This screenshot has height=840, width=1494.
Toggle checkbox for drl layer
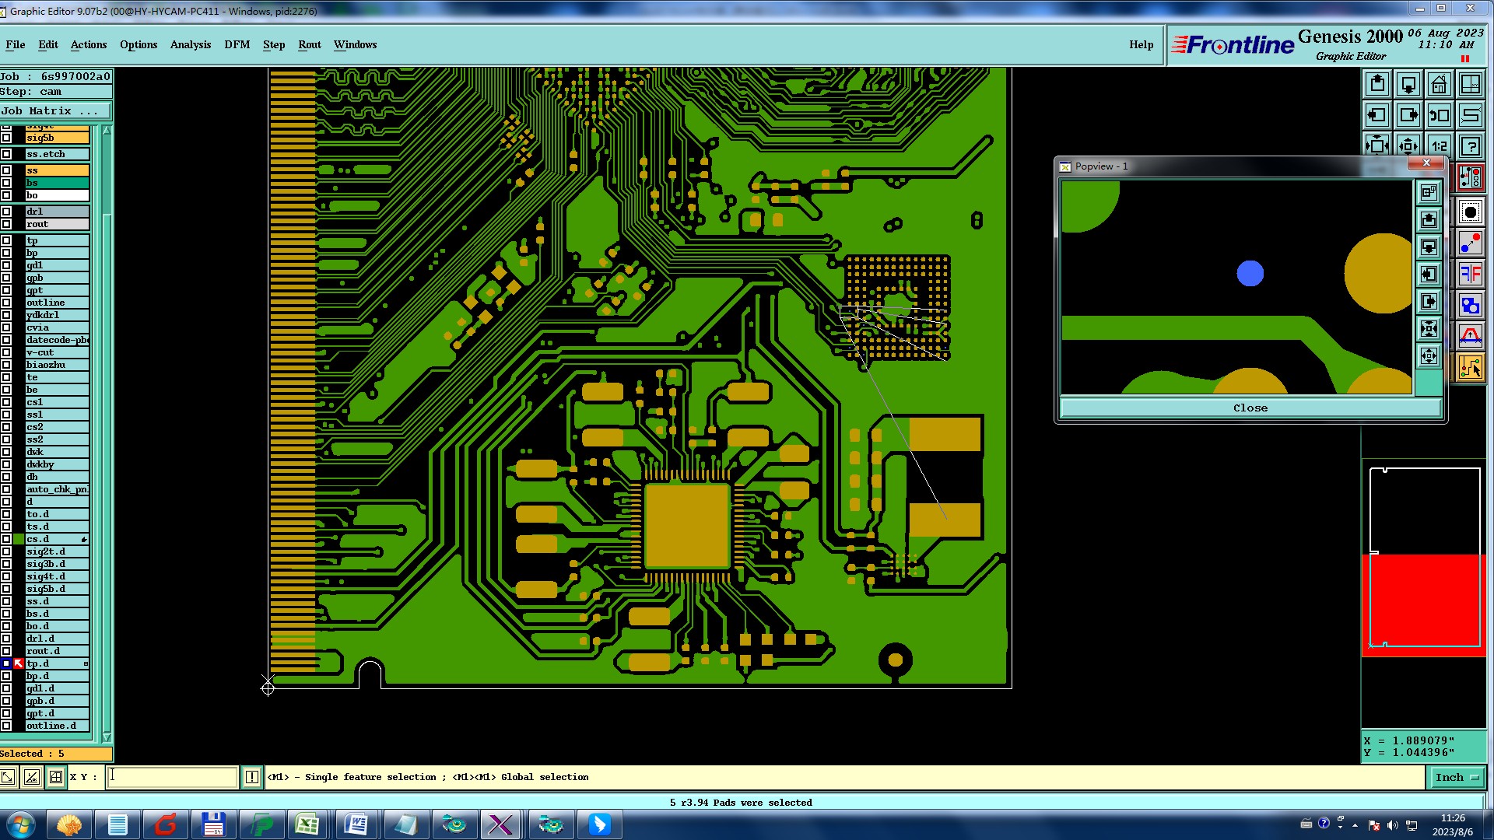pyautogui.click(x=7, y=212)
